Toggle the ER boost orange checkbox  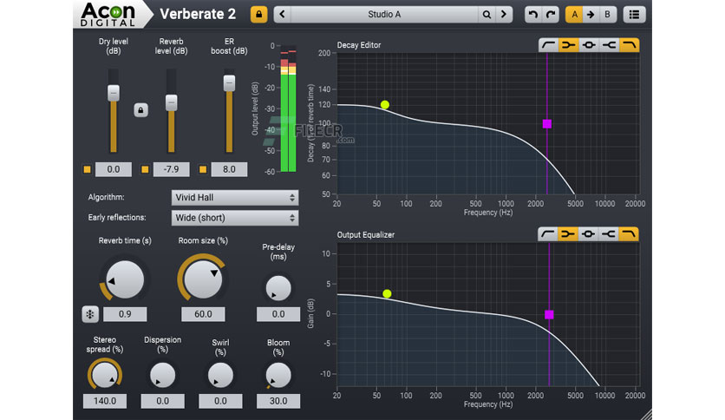203,169
